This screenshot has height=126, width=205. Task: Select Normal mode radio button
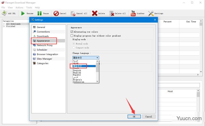pyautogui.click(x=74, y=44)
